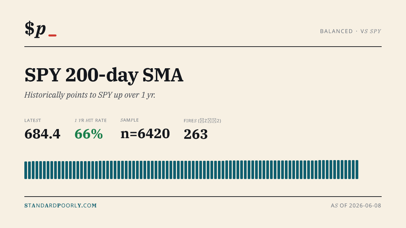Open the standardpoorly.com link
The height and width of the screenshot is (228, 406).
61,205
